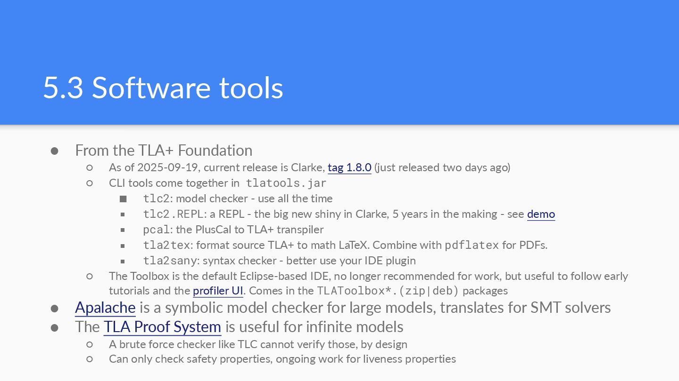Click '(just released two days ago)' text
Image resolution: width=679 pixels, height=381 pixels.
tap(442, 167)
